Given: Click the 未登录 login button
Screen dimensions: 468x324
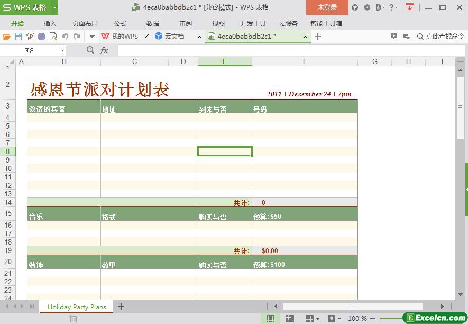Looking at the screenshot, I should point(327,7).
